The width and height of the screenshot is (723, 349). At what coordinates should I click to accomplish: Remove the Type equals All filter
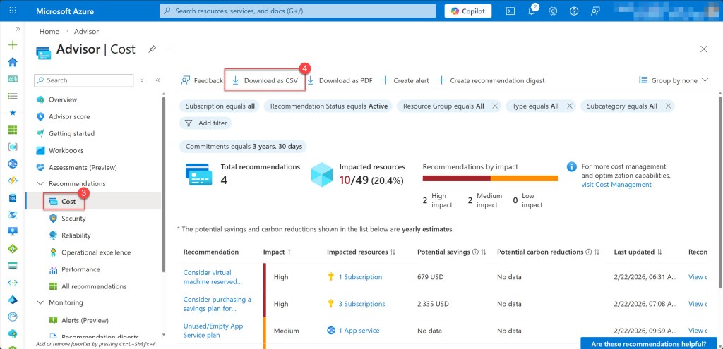pyautogui.click(x=568, y=106)
